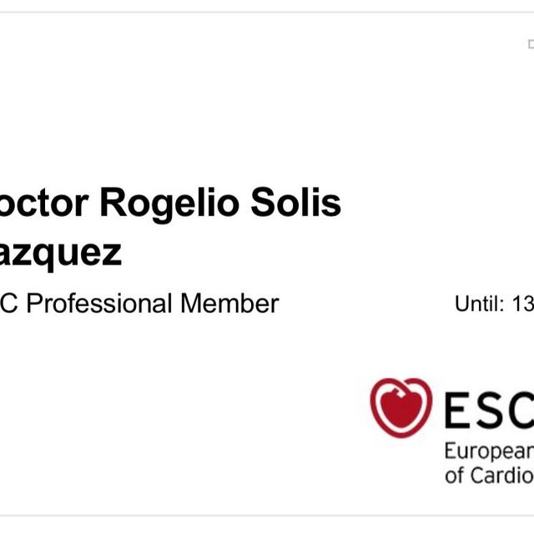
Task: Click the word European under the logo
Action: point(488,453)
